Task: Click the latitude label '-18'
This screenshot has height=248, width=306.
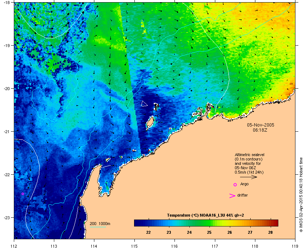Action: 7,2
